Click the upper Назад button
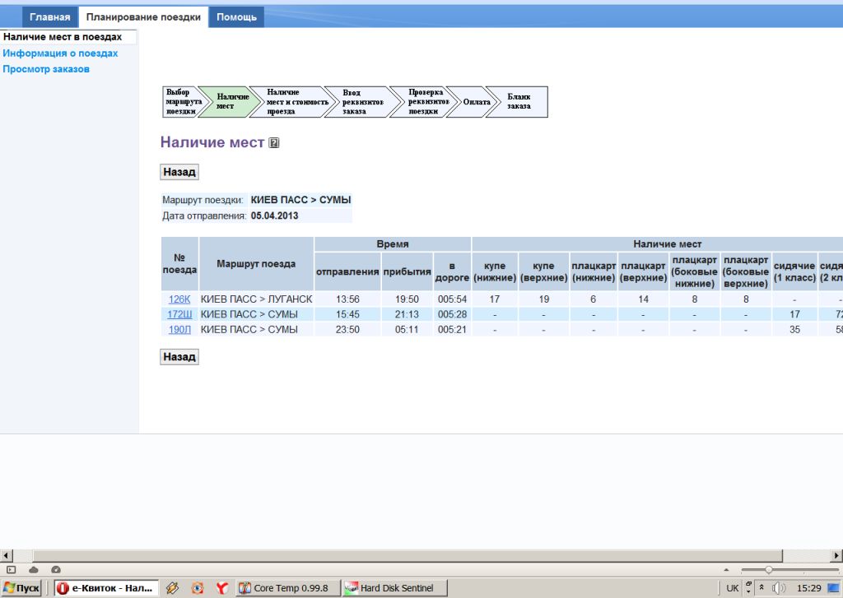Image resolution: width=843 pixels, height=598 pixels. [x=179, y=173]
